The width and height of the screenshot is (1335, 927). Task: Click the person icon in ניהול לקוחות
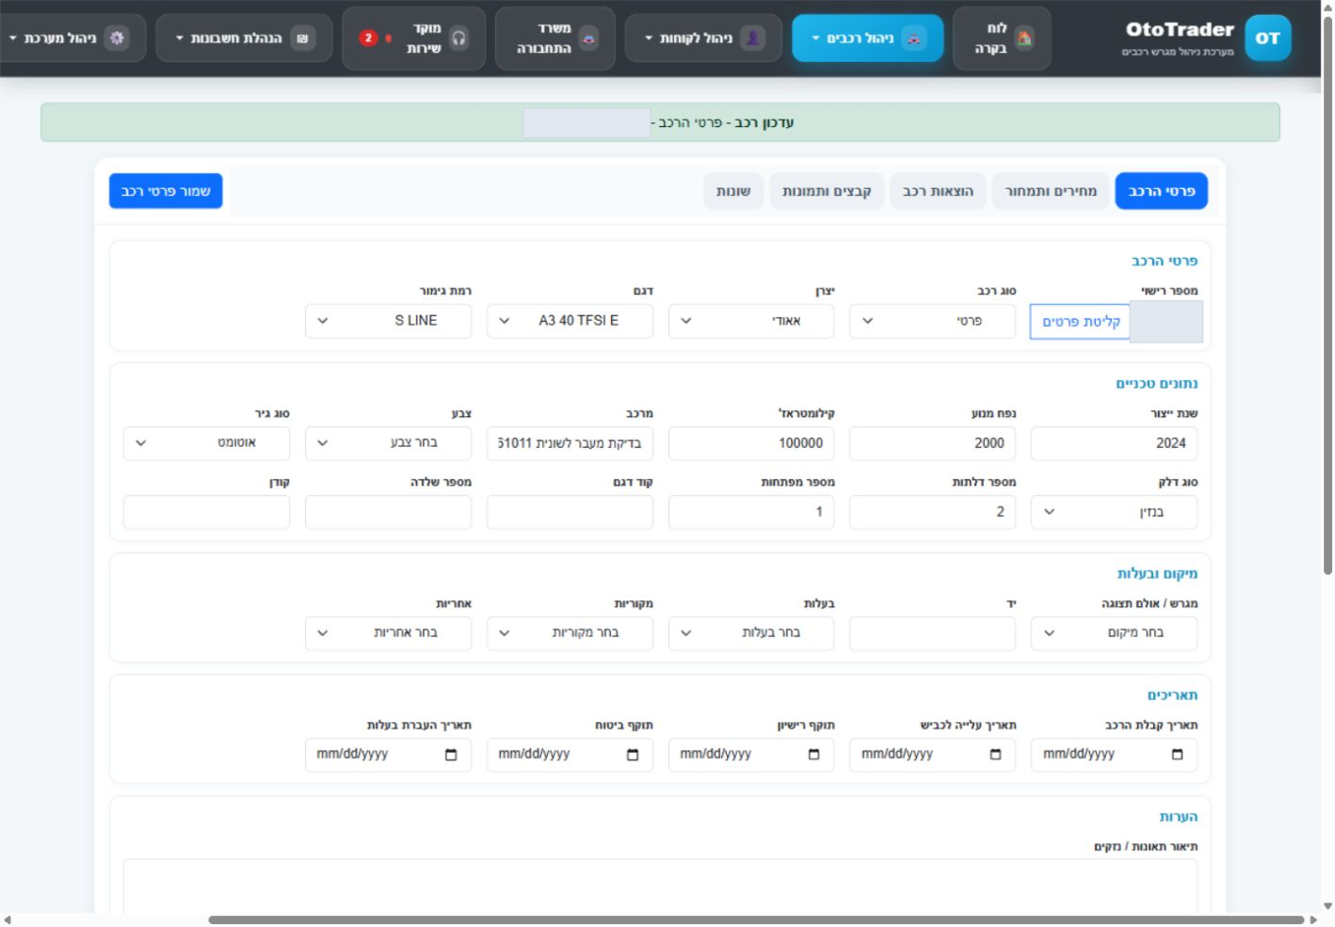[x=752, y=39]
